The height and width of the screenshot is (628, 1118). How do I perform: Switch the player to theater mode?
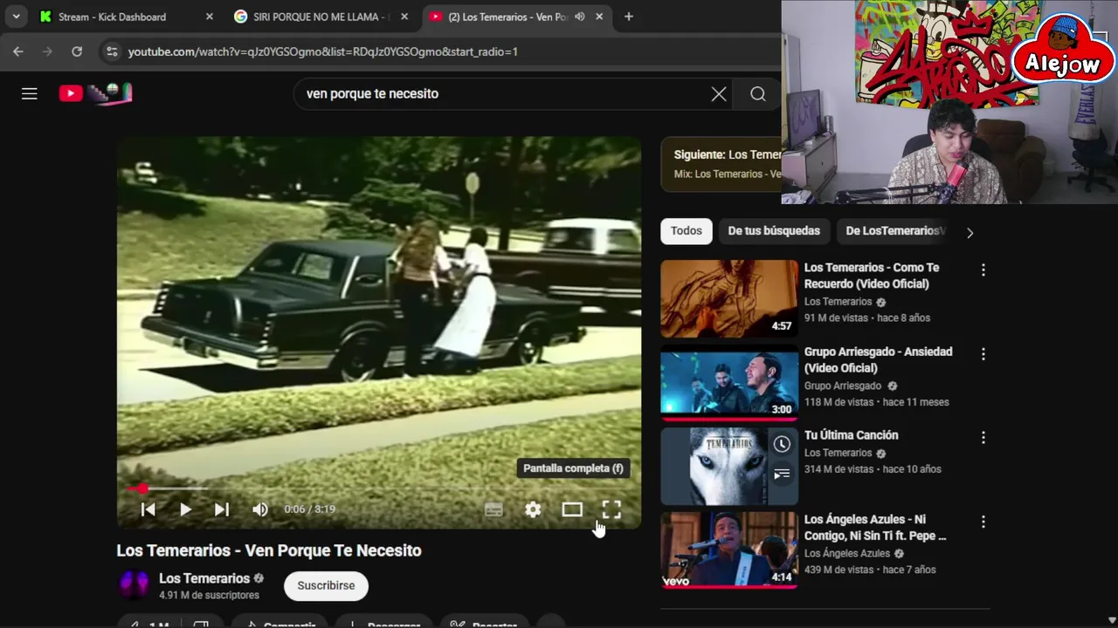click(572, 509)
